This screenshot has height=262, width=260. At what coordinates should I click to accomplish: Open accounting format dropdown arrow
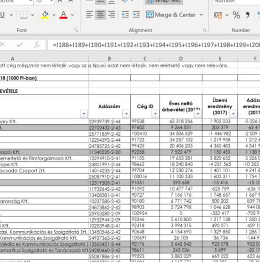(x=227, y=15)
